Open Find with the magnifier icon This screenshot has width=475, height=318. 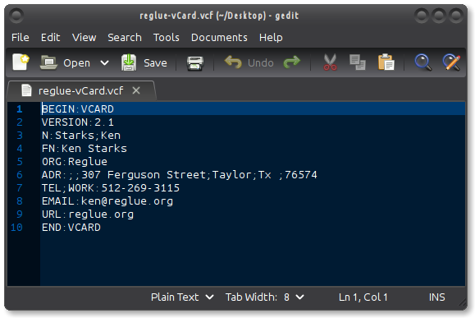click(x=422, y=62)
